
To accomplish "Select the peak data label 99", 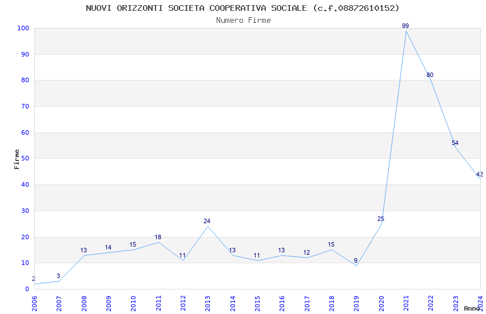I will point(405,26).
